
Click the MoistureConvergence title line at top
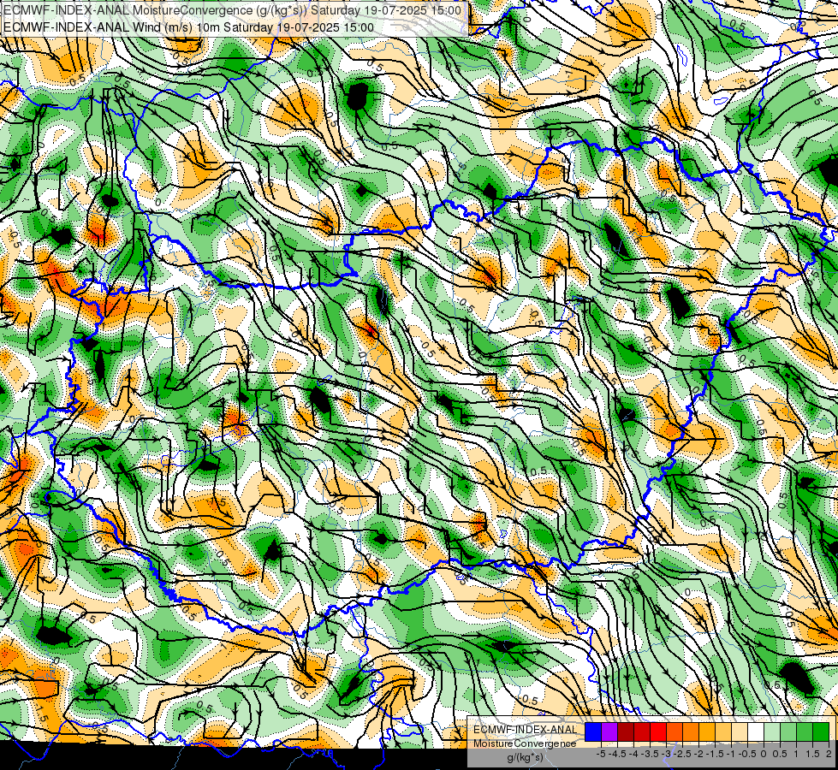coord(232,10)
